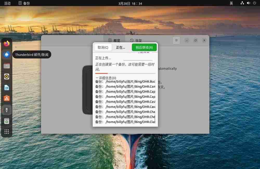Open the Files app in the dock
260x169 pixels.
pos(6,65)
